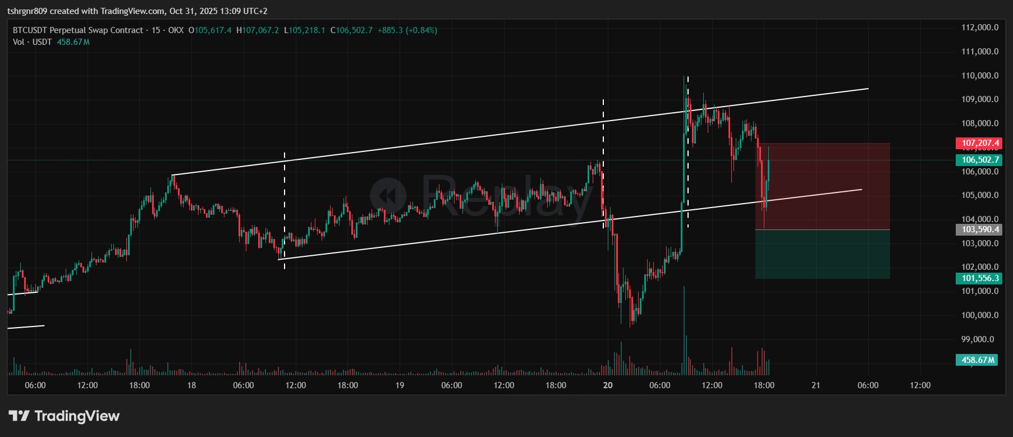Click the date label 21 on time axis
1013x437 pixels.
(816, 385)
